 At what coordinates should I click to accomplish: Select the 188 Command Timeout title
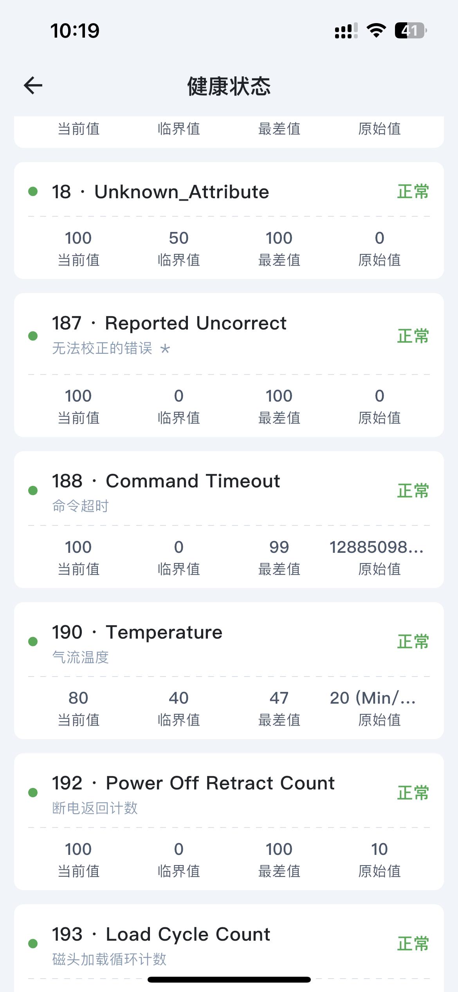pos(166,481)
